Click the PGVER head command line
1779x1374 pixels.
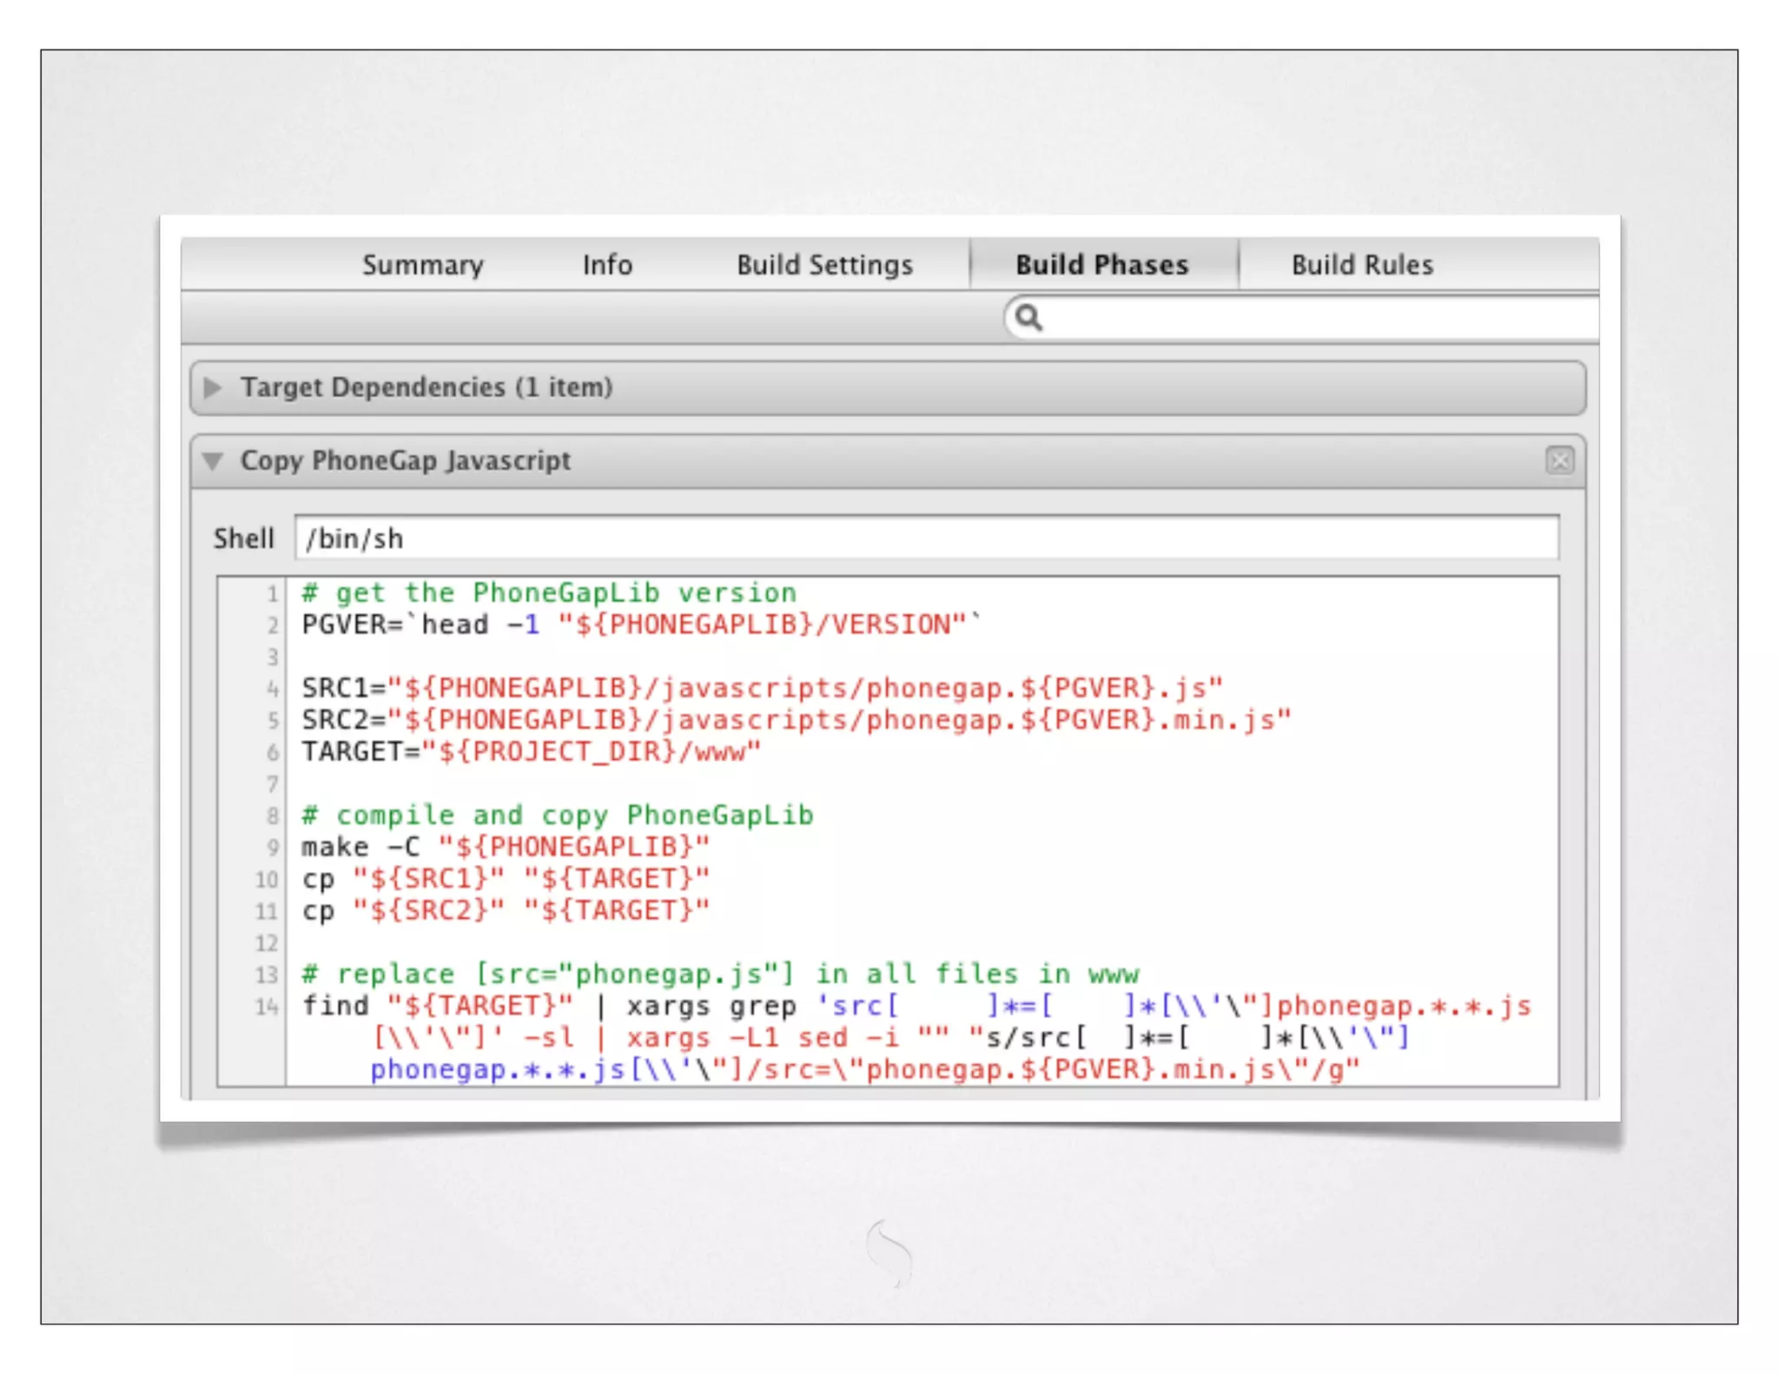(640, 624)
